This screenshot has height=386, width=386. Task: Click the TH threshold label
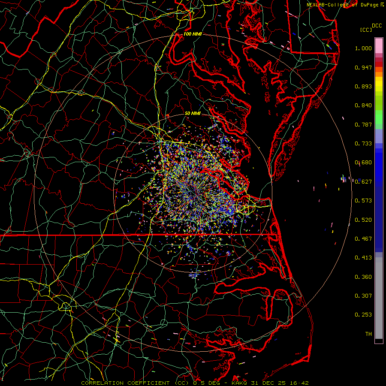[x=368, y=334]
